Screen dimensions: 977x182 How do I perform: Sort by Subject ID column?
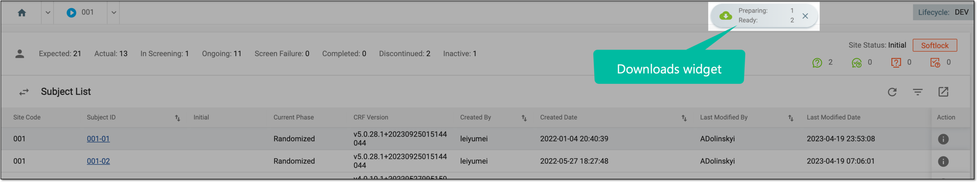177,118
